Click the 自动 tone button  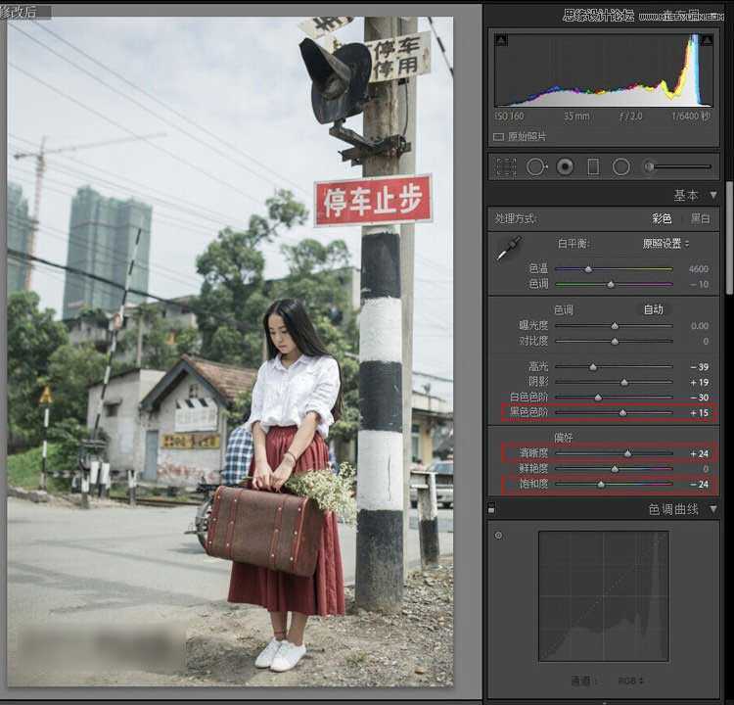[654, 309]
